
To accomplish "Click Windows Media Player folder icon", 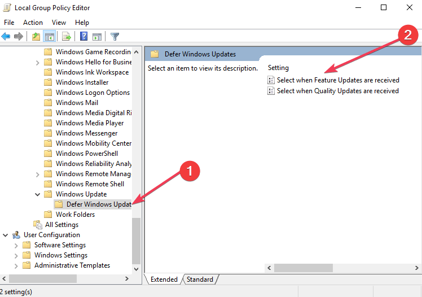I will pos(48,123).
